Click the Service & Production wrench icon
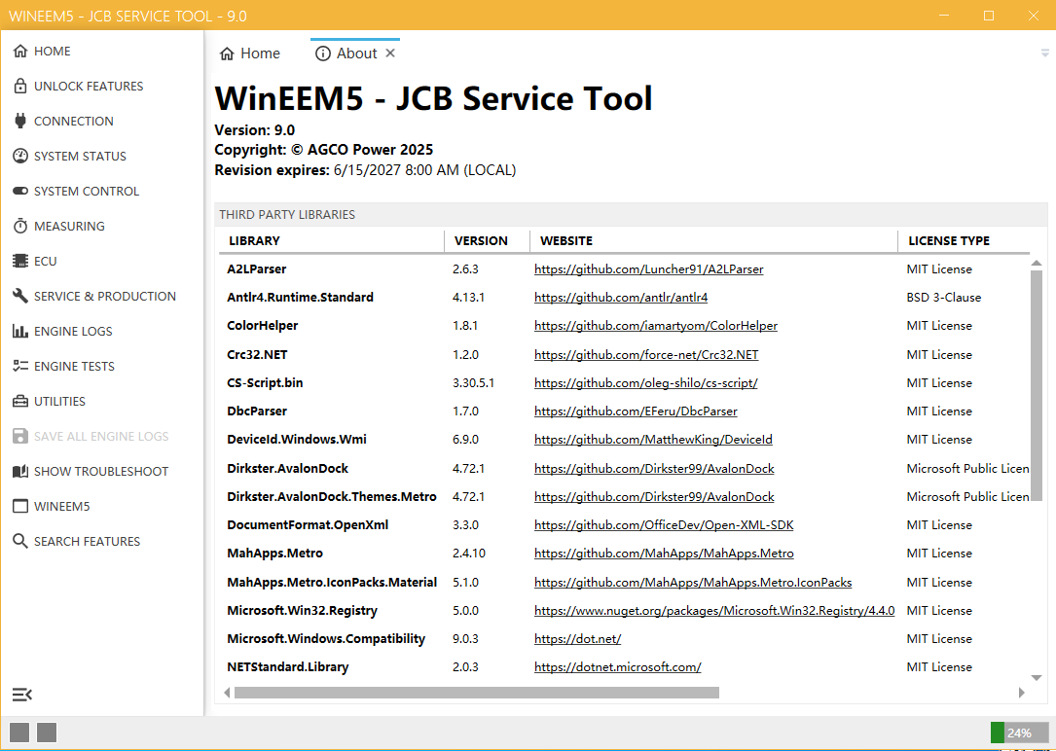Screen dimensions: 1056x751 point(20,297)
